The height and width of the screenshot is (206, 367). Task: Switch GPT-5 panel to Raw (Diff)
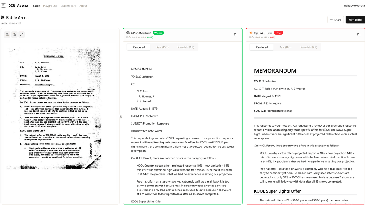[162, 47]
